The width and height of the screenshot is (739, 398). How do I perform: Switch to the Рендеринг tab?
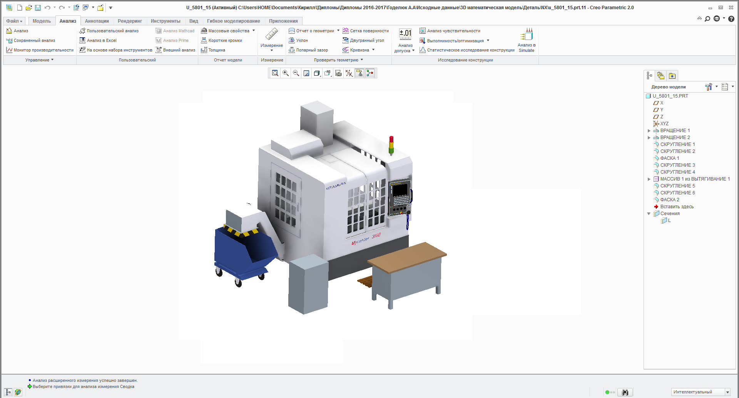(130, 21)
